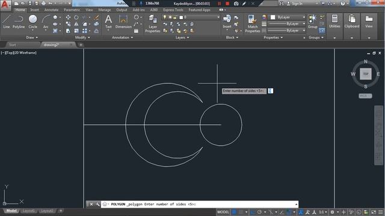Click the Explode tool icon
This screenshot has width=385, height=216.
[96, 24]
